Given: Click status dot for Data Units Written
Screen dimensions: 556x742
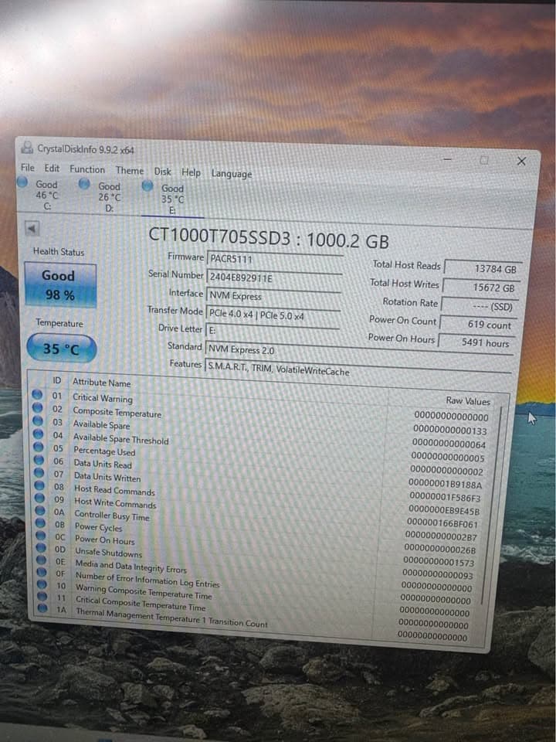Looking at the screenshot, I should [39, 472].
